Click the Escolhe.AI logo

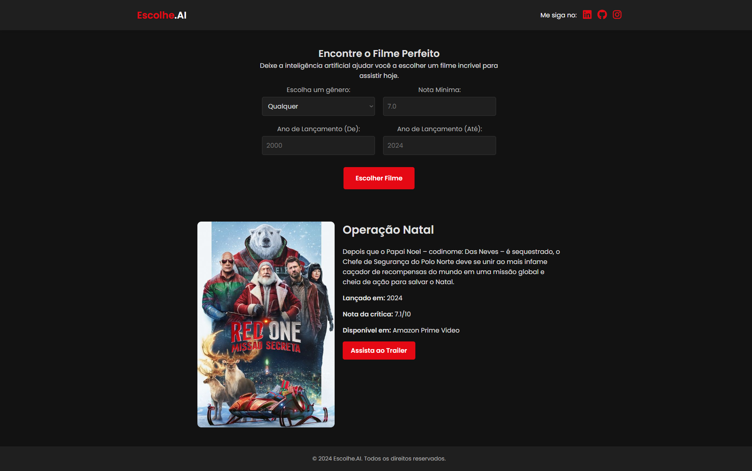click(161, 15)
